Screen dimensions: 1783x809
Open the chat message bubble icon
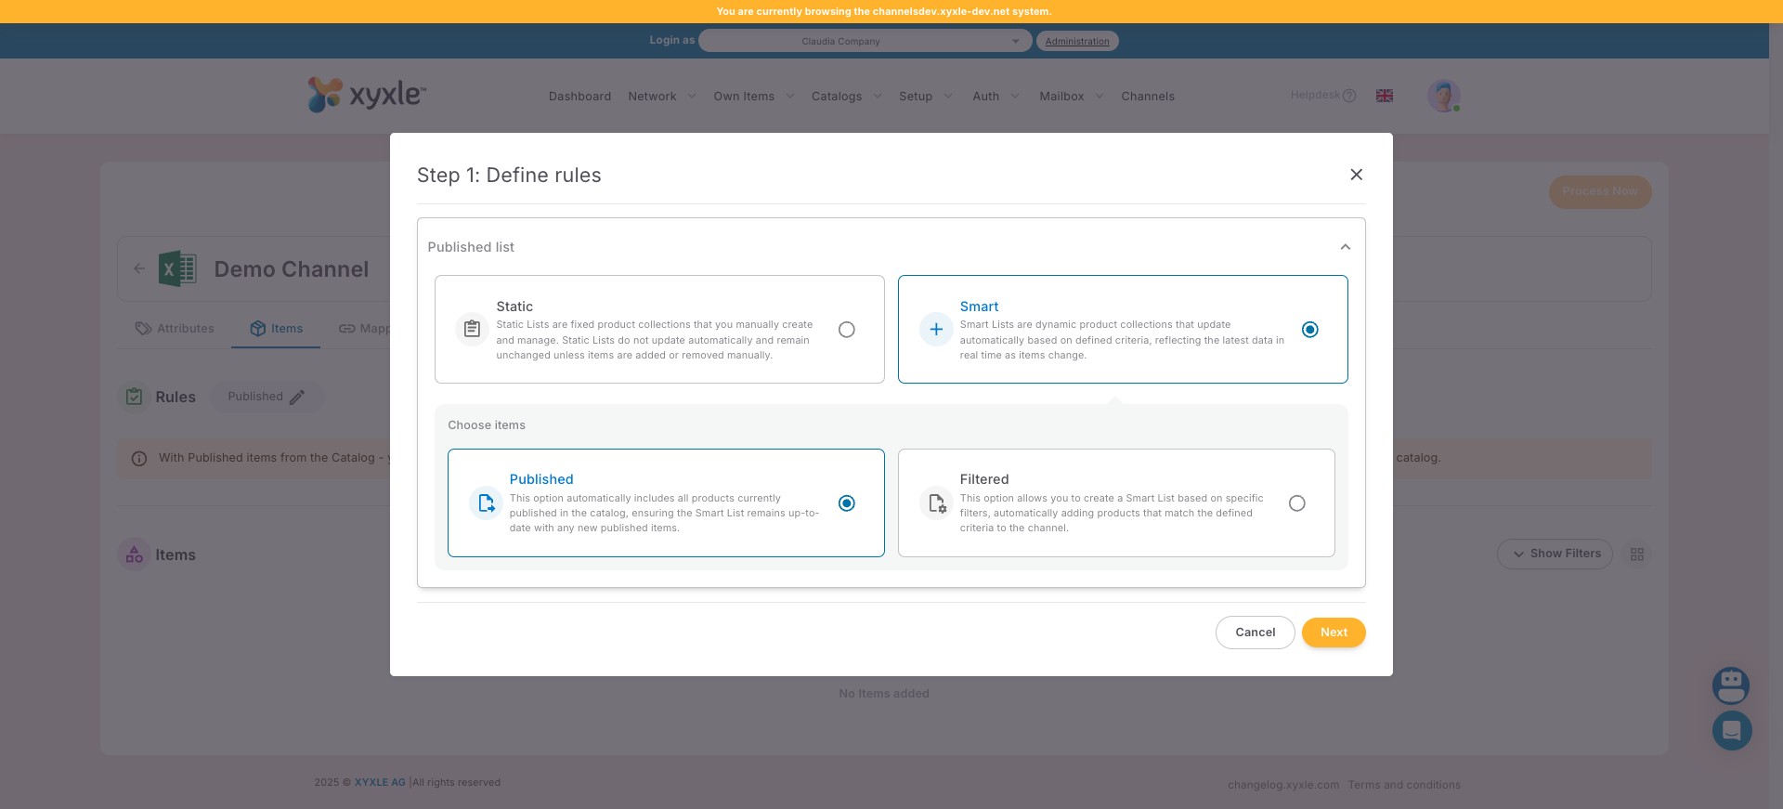(1732, 731)
